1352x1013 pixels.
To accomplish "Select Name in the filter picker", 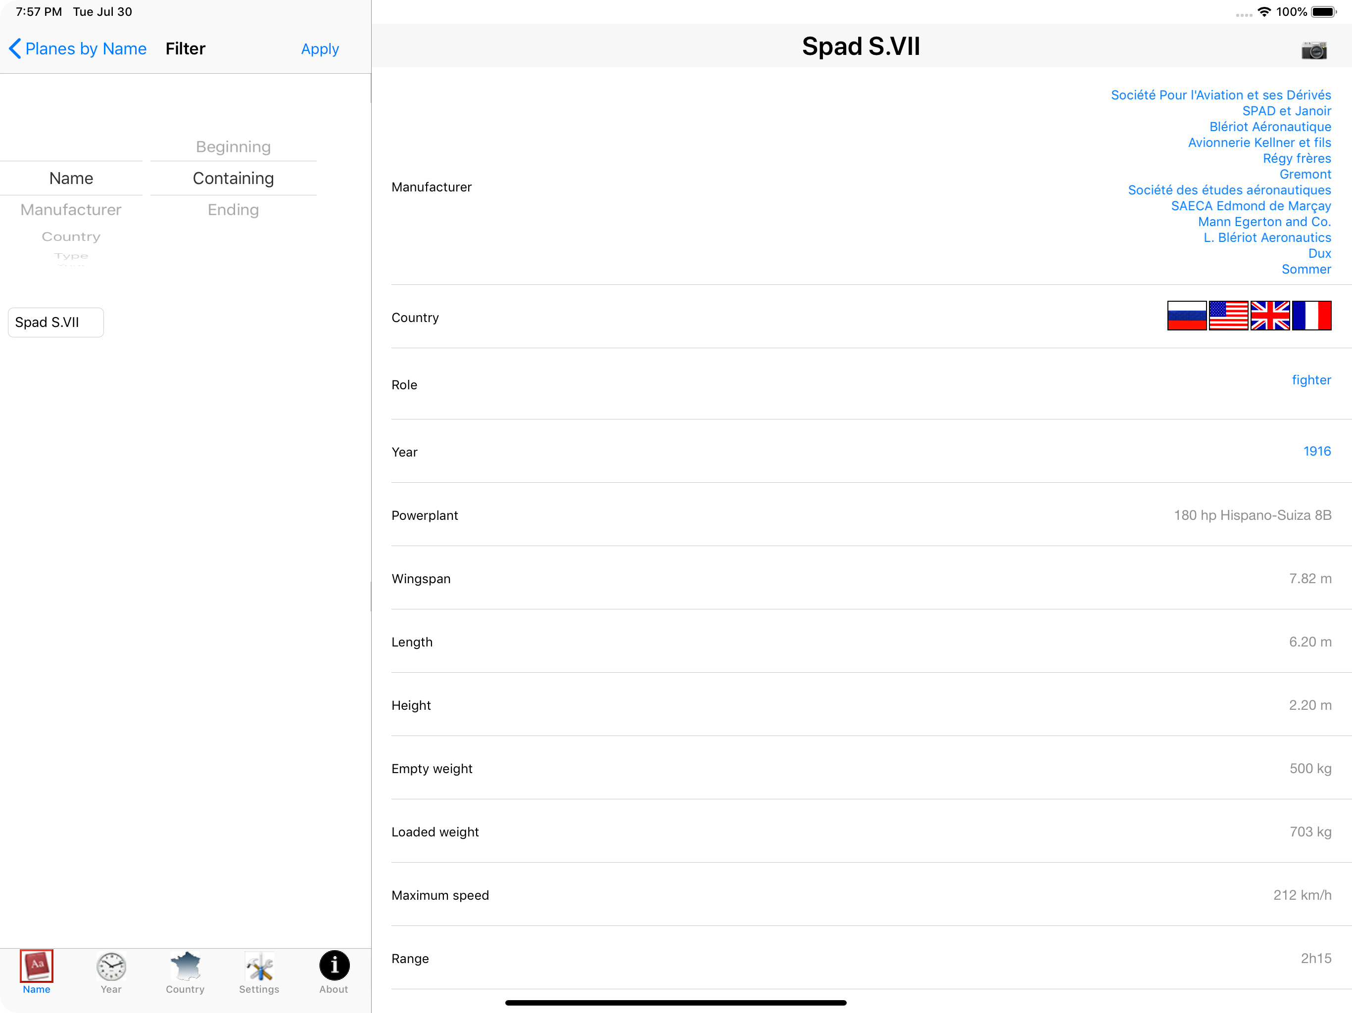I will (72, 179).
